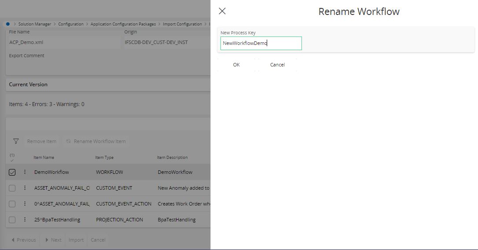Toggle the select-all rows header checkmark
The width and height of the screenshot is (478, 250).
(12, 160)
